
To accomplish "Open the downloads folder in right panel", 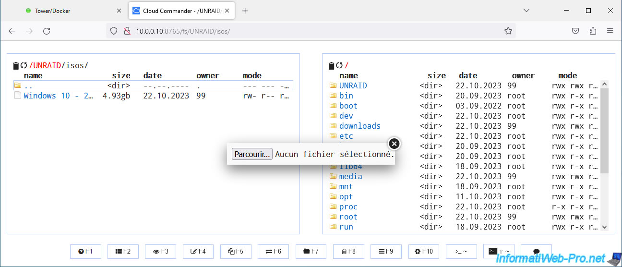I will pos(359,126).
